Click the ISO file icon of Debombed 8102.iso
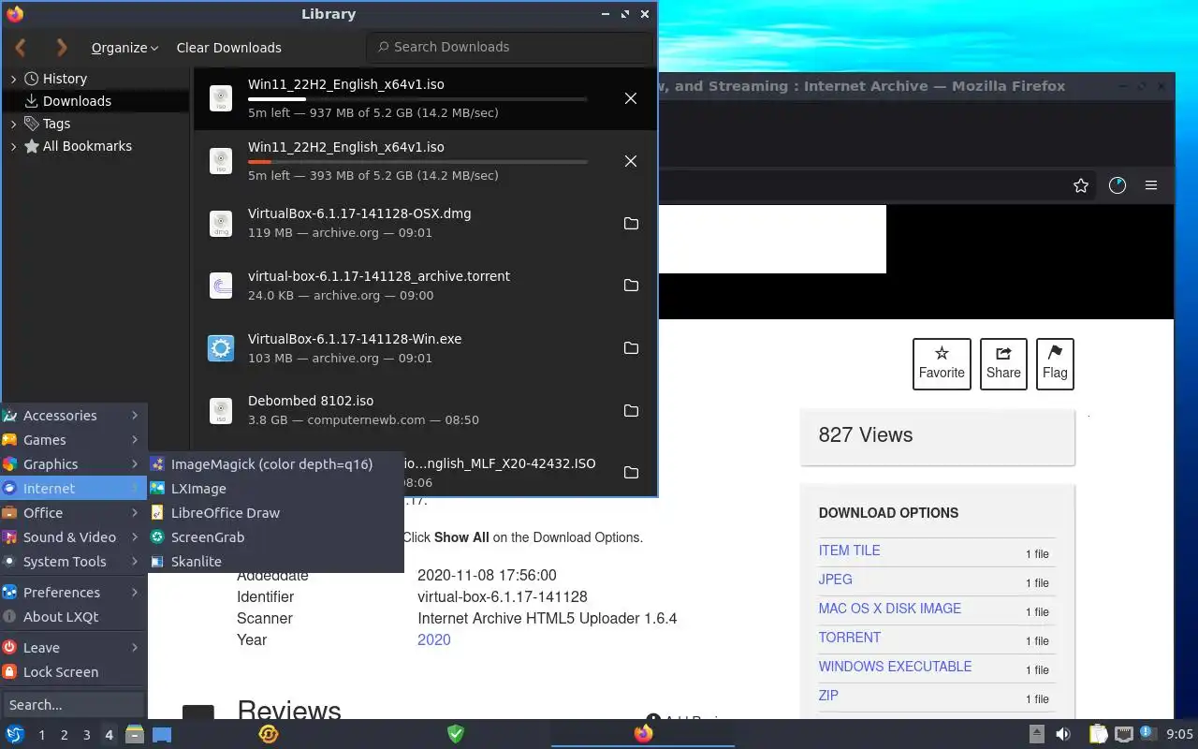1198x749 pixels. click(x=221, y=411)
